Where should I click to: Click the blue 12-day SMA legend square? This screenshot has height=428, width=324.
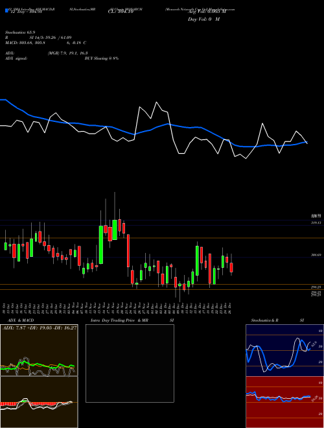coord(7,10)
